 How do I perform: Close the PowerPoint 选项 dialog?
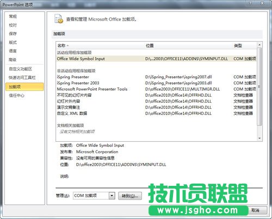(x=262, y=3)
